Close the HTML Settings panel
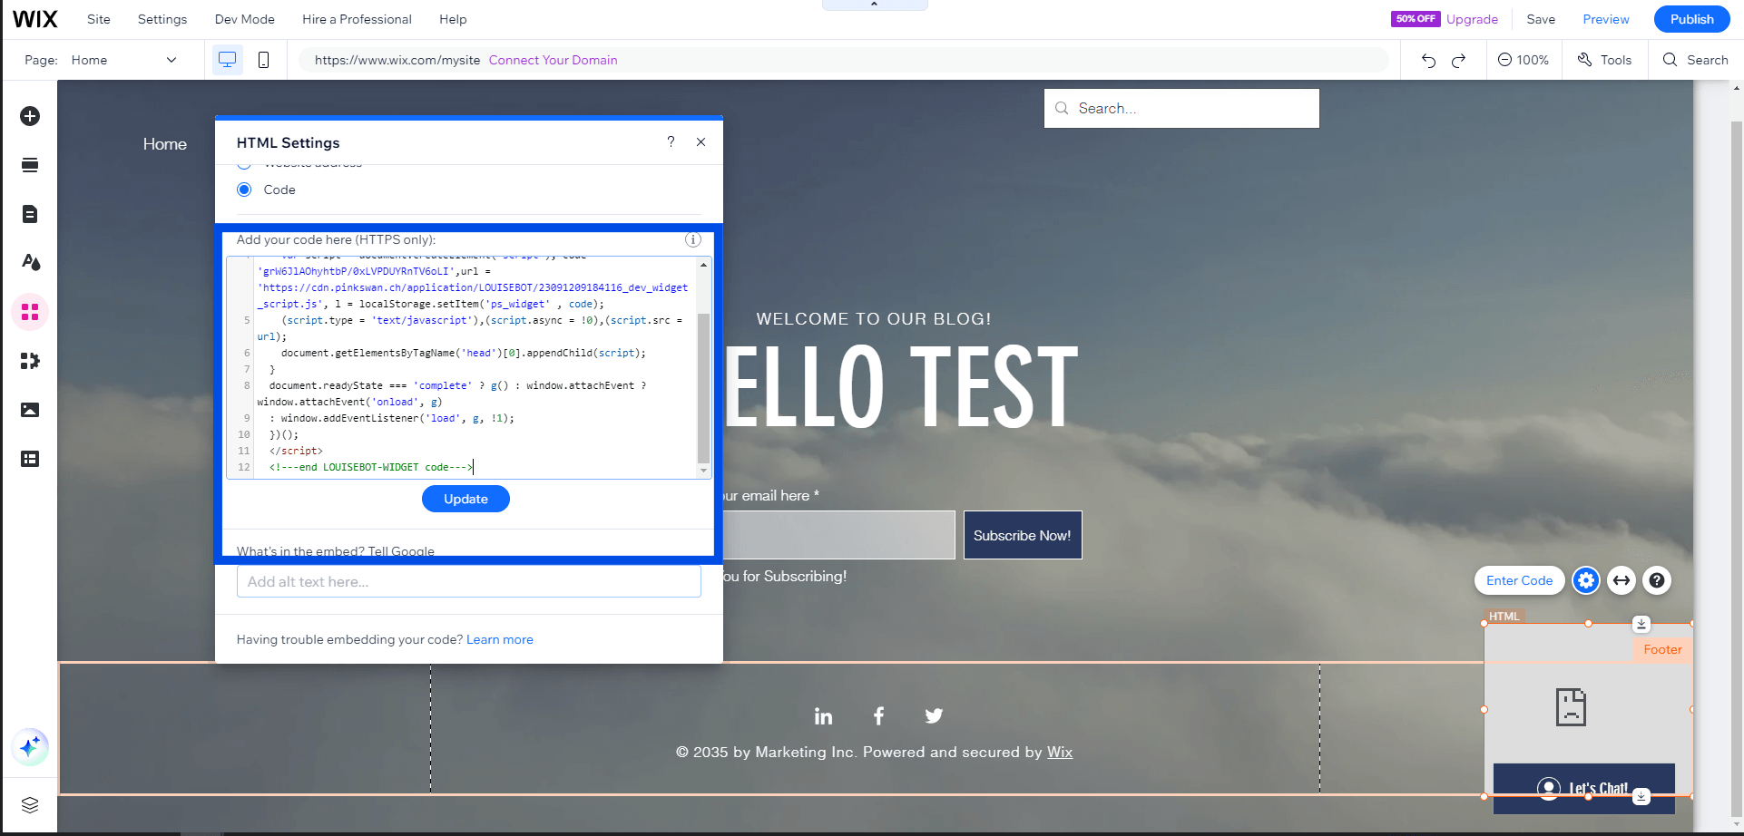 (x=701, y=141)
